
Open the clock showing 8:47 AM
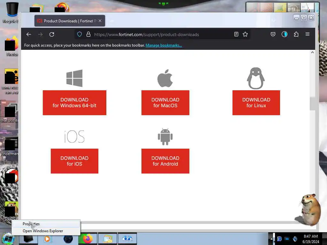311,239
